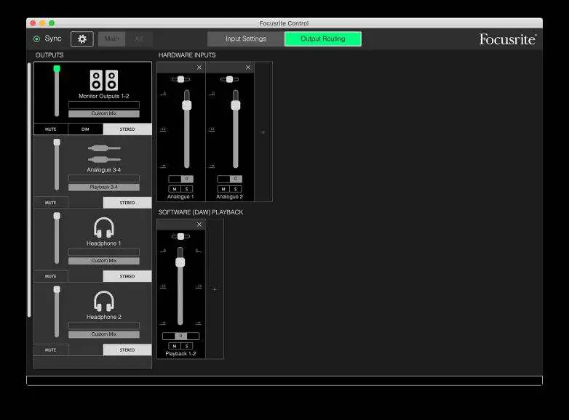Mute the Monitor Outputs 1-2
This screenshot has width=569, height=420.
tap(50, 129)
